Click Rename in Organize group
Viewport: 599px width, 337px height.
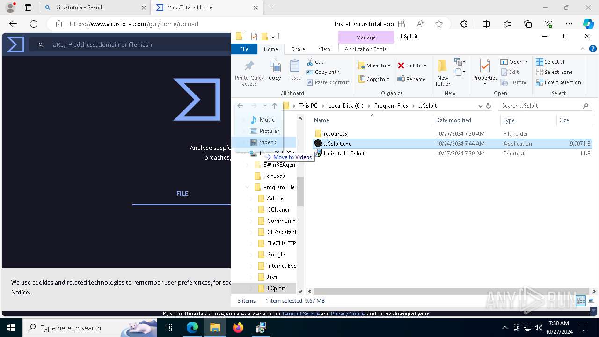pos(412,79)
